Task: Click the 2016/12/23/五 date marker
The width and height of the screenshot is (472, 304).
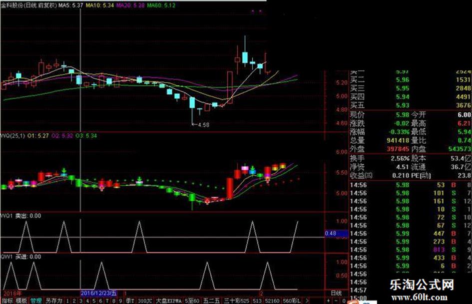Action: click(99, 293)
